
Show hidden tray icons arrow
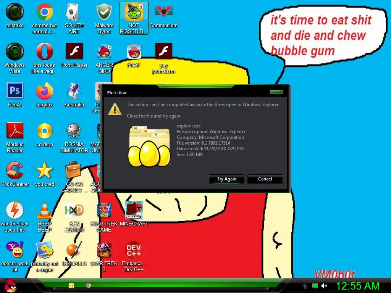point(305,286)
